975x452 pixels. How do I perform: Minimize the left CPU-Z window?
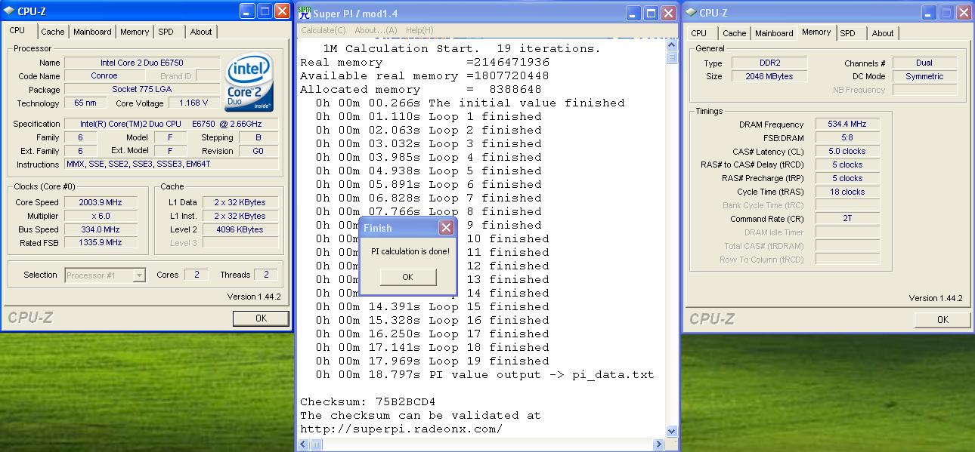(247, 11)
